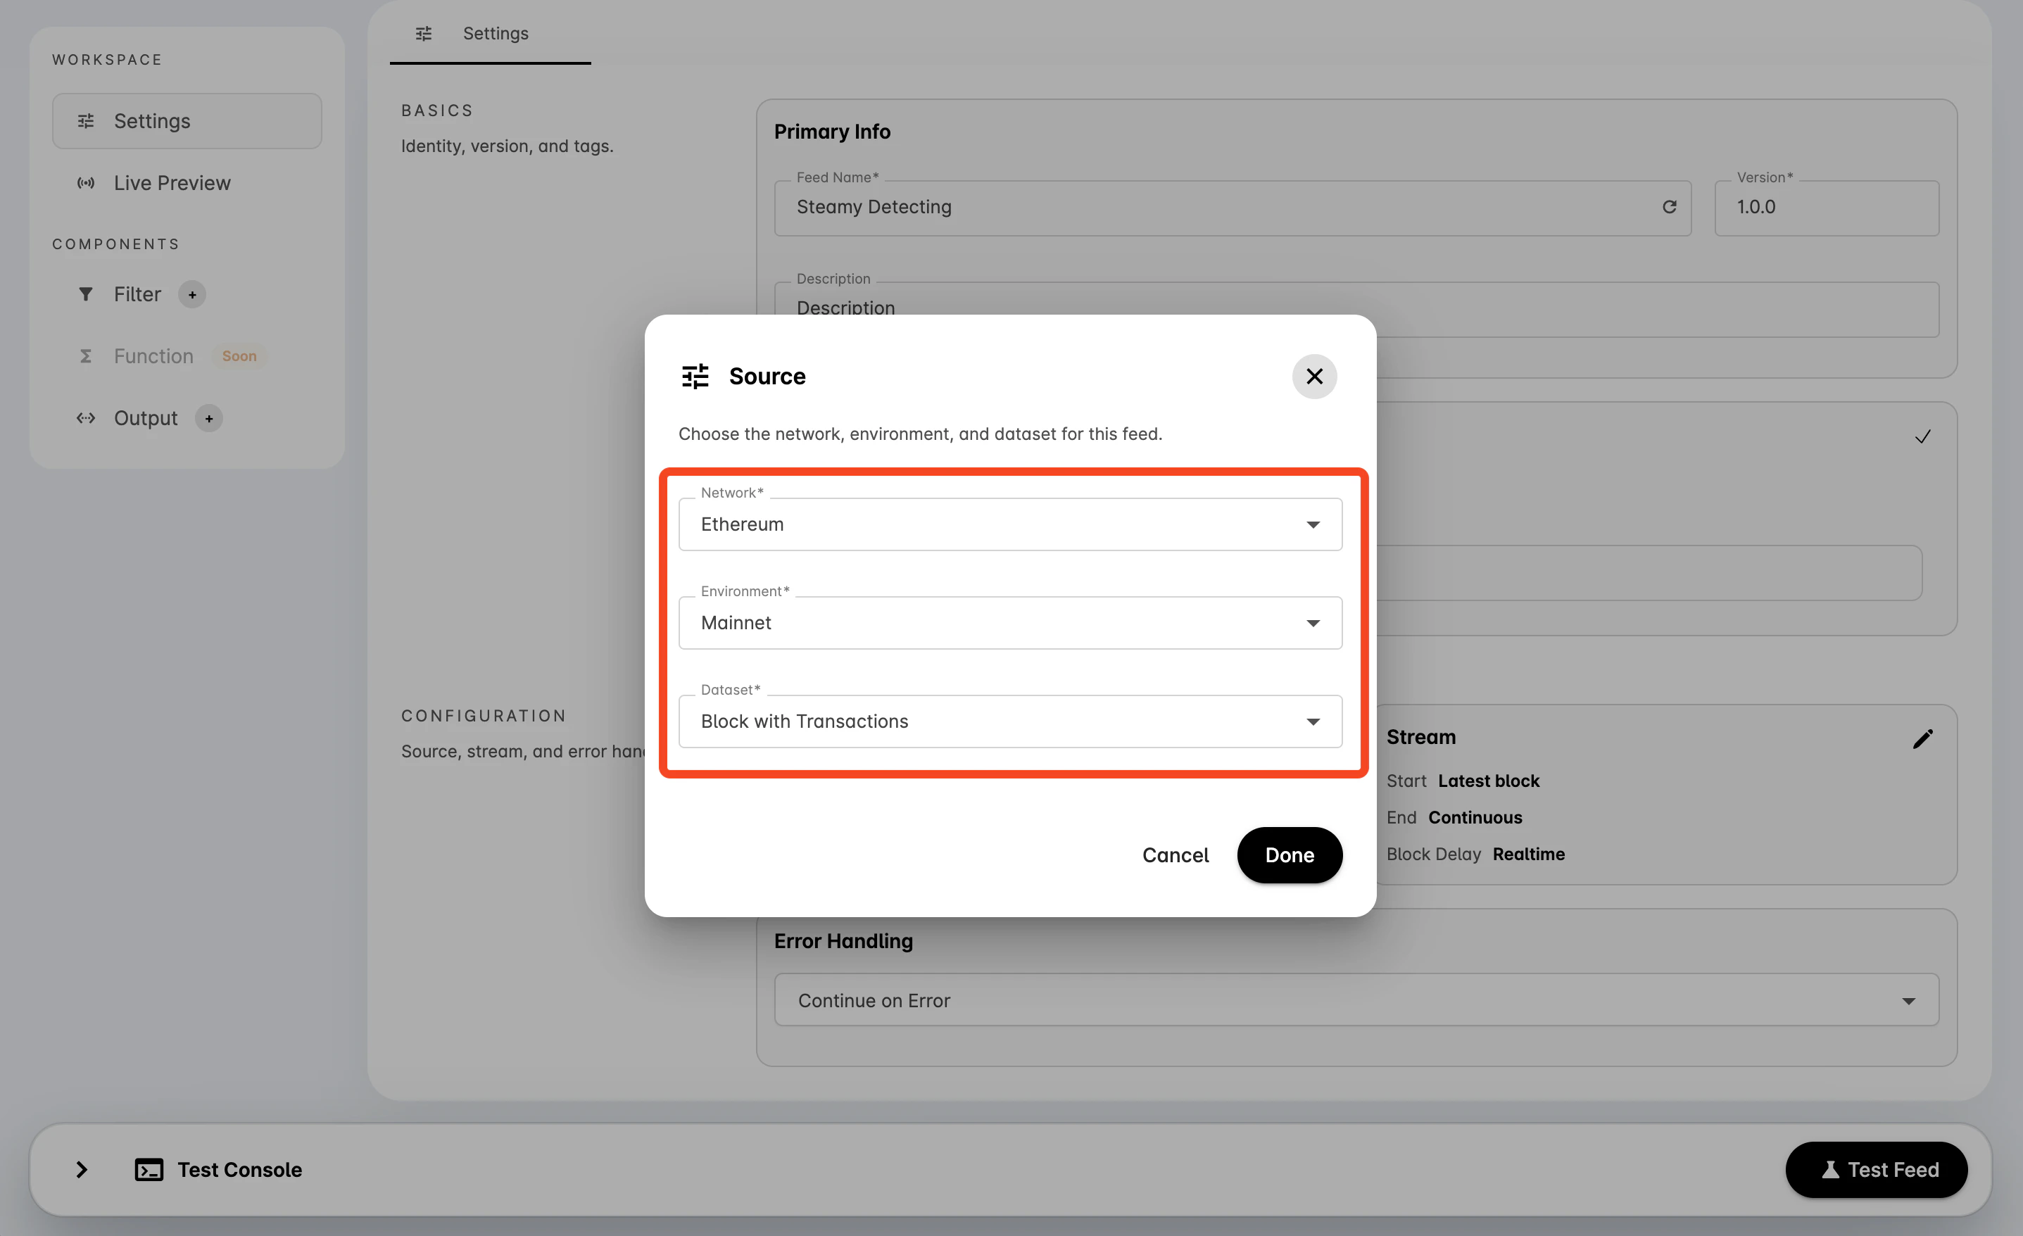Screen dimensions: 2023x1236
Task: Click the Network dropdown arrow
Action: [x=1313, y=524]
